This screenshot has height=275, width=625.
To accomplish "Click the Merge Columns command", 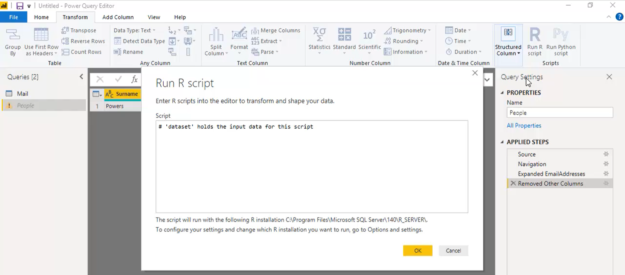I will tap(276, 30).
